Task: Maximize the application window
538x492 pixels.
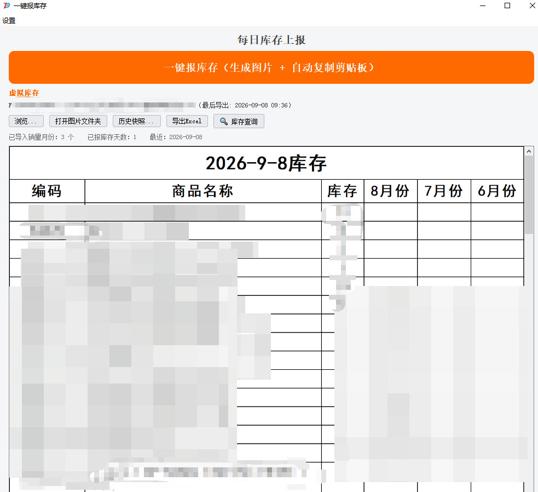Action: pyautogui.click(x=507, y=5)
